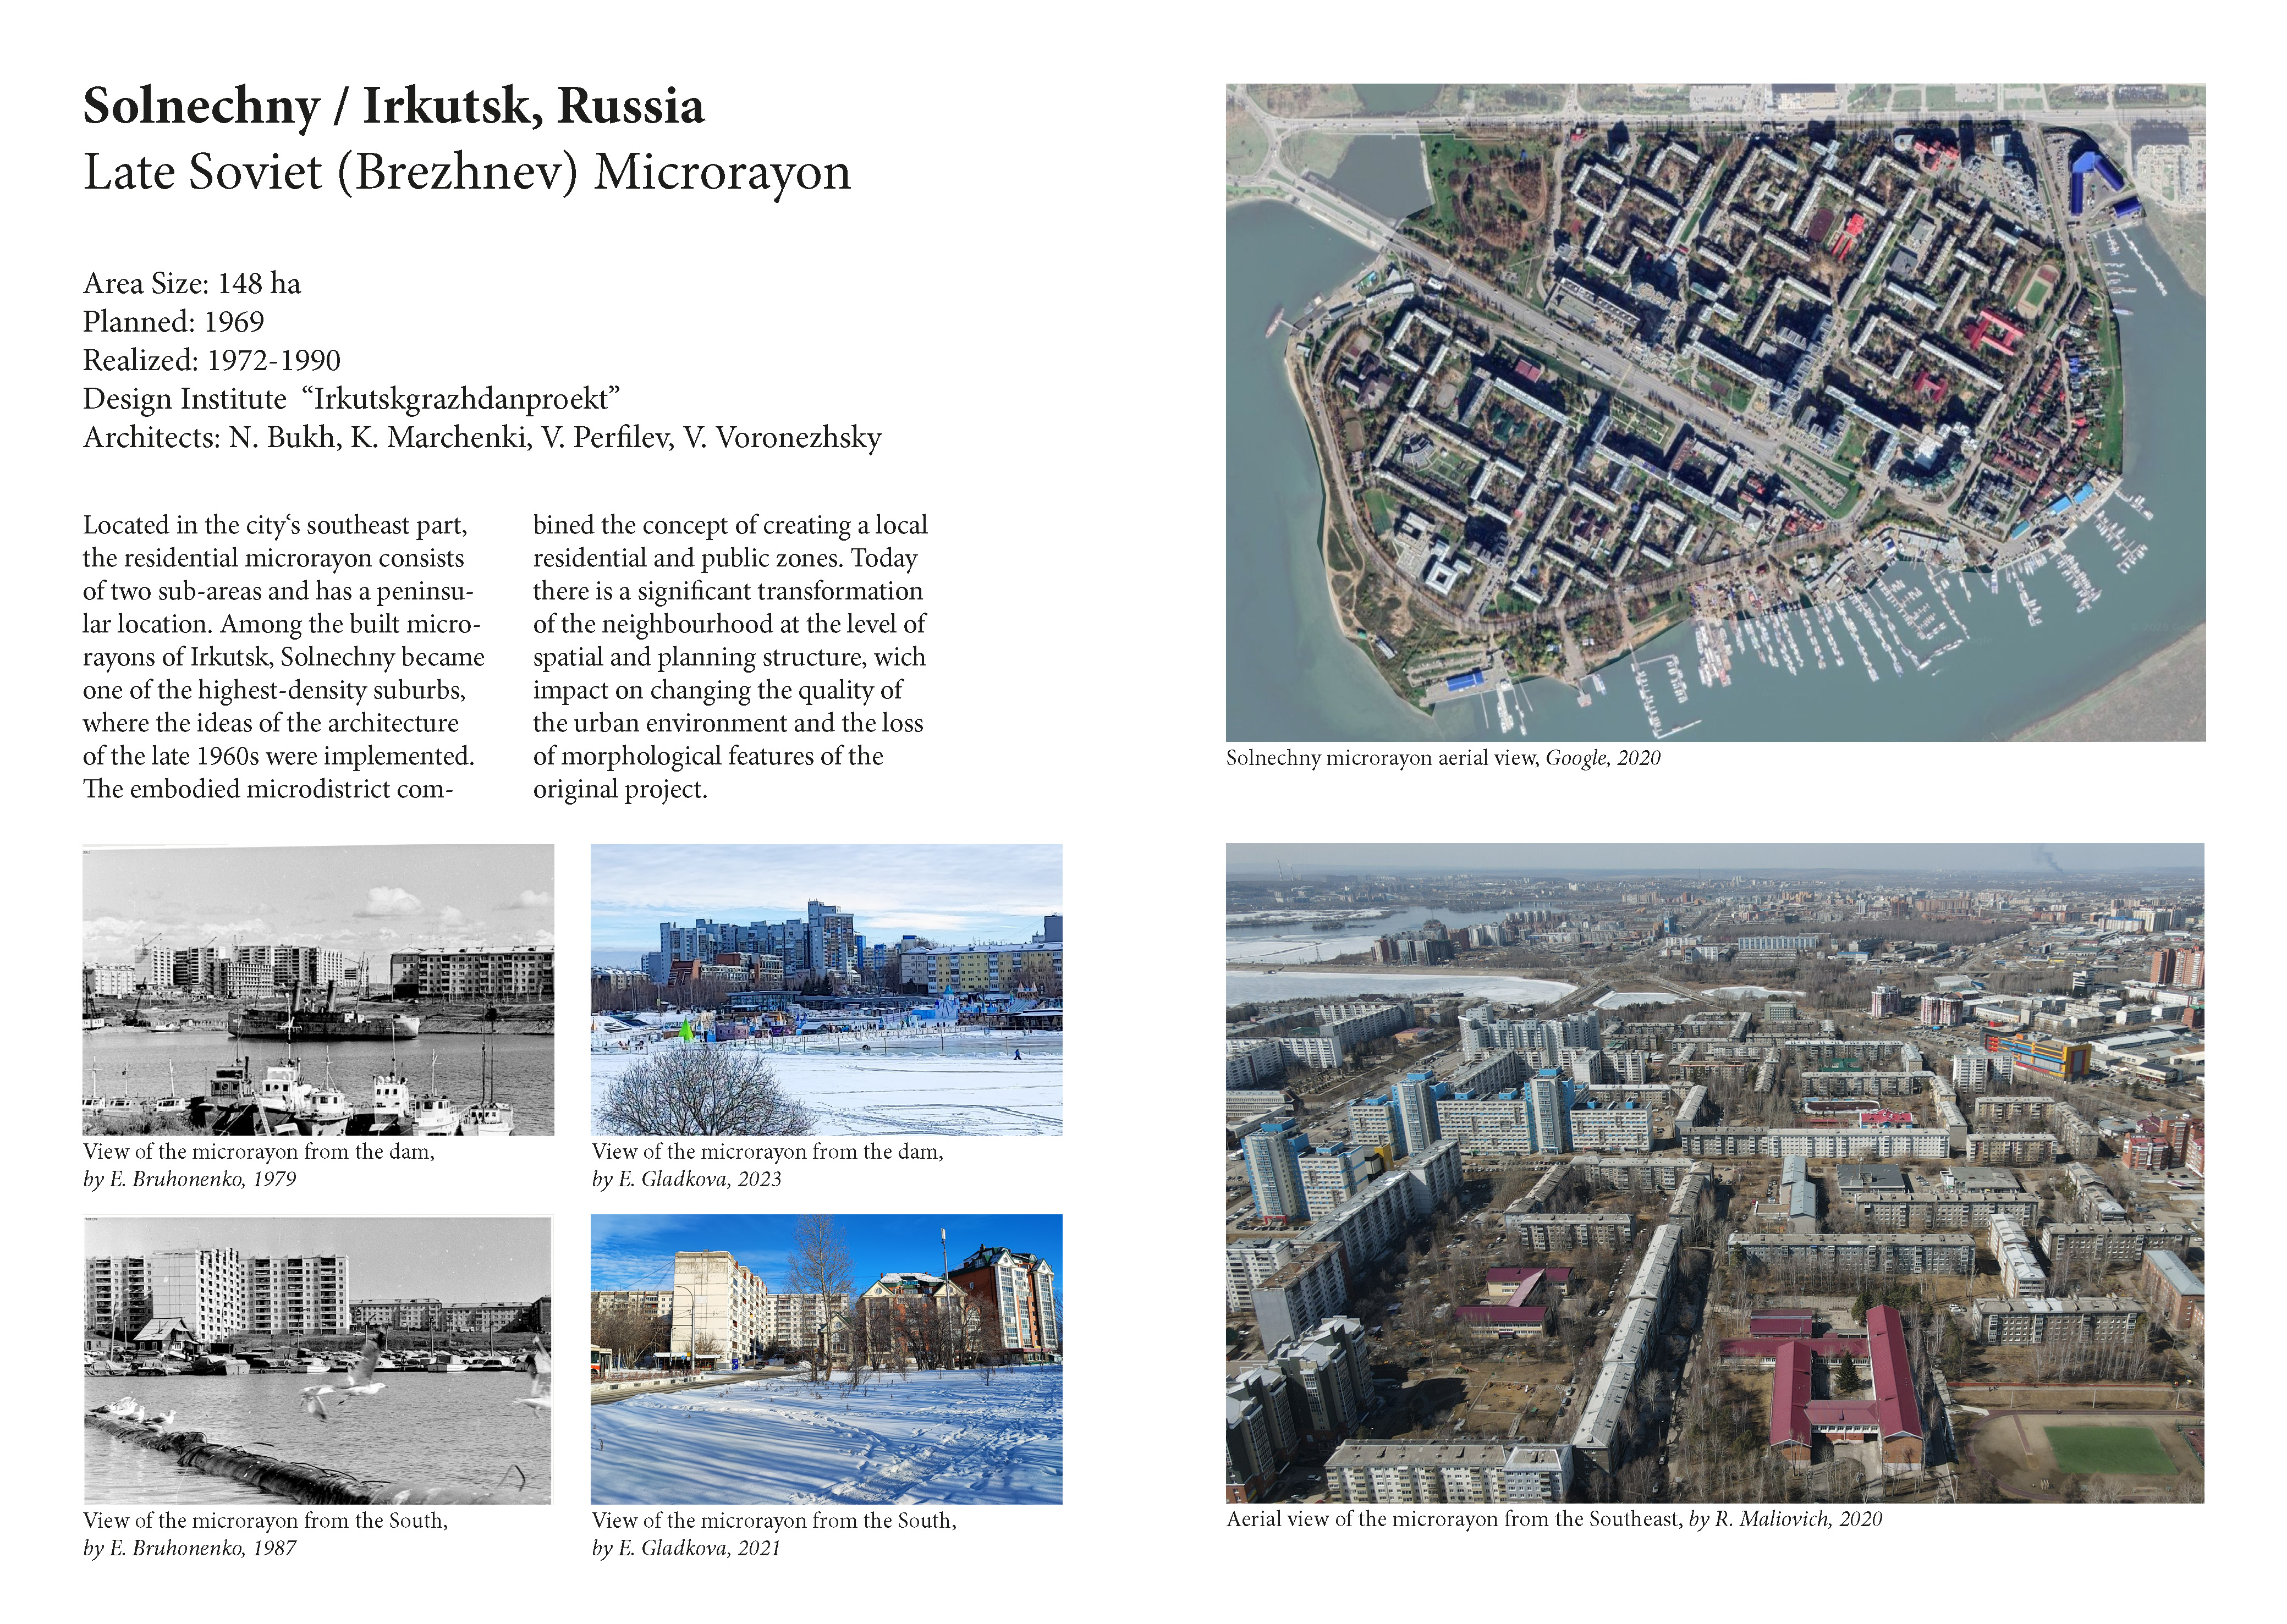This screenshot has width=2287, height=1624.
Task: Click the 1979 black-and-white dam photo
Action: click(x=318, y=989)
